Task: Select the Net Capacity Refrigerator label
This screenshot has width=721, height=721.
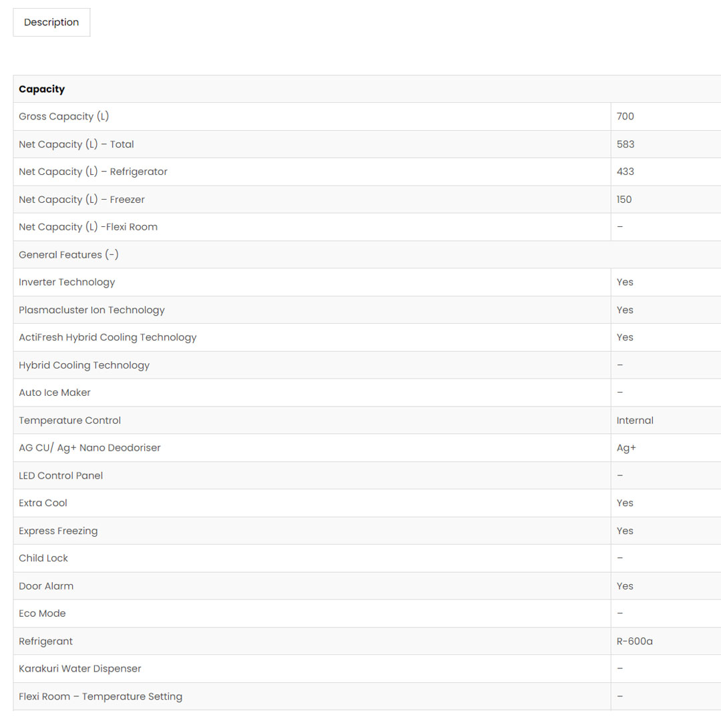Action: (x=93, y=172)
